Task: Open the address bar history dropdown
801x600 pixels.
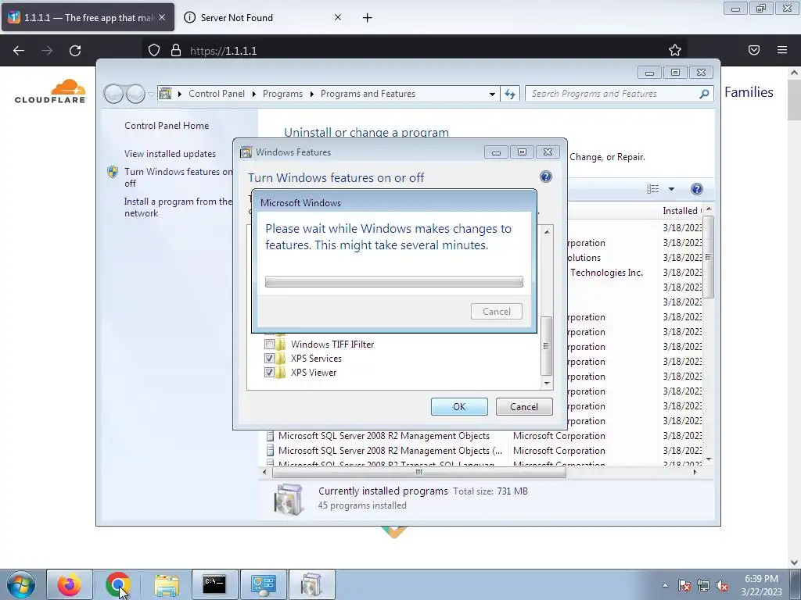Action: pos(492,94)
